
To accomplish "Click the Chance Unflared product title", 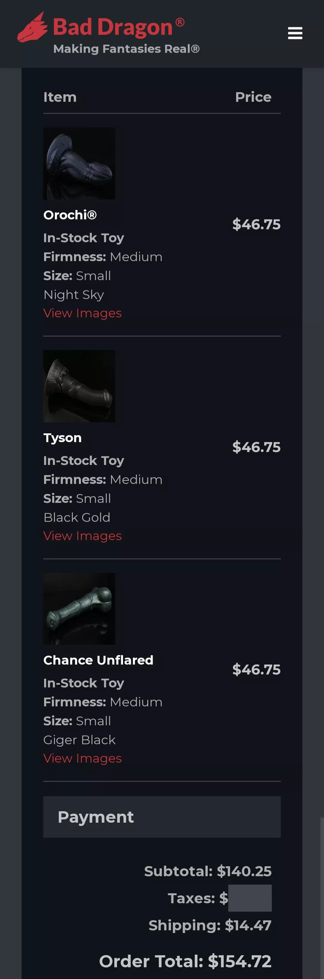I will [x=98, y=660].
